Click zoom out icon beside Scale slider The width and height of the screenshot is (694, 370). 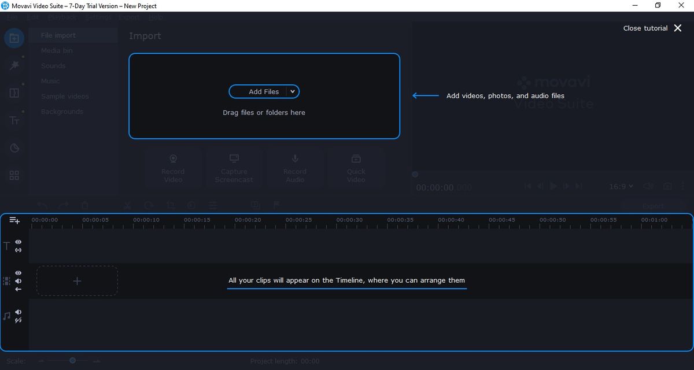pos(41,361)
